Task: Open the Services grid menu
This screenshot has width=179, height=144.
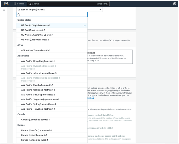Action: [15, 4]
